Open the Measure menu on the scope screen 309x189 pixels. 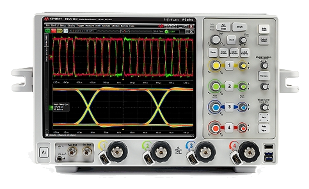click(x=90, y=26)
